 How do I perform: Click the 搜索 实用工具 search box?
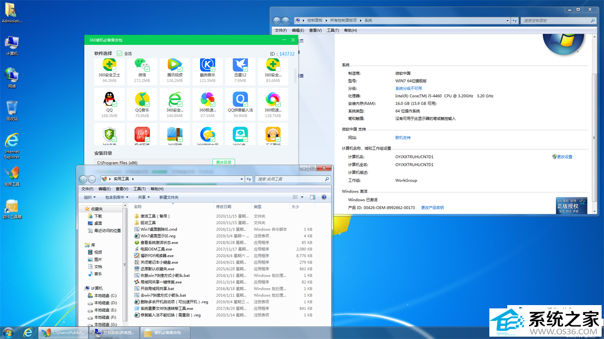[293, 179]
